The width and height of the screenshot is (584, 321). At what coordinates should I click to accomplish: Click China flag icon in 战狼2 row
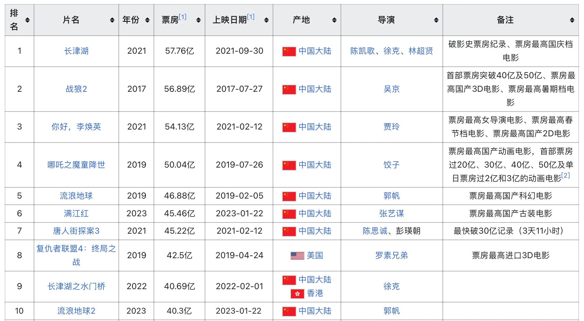point(289,89)
